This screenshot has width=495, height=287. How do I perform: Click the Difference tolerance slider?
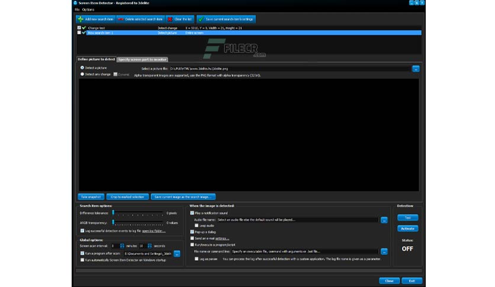[x=137, y=213]
